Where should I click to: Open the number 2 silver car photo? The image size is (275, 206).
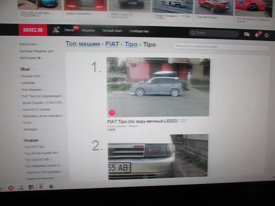point(158,157)
